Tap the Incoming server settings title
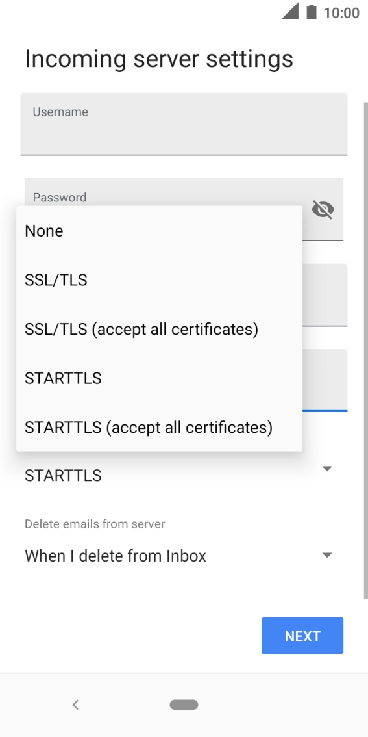 point(158,59)
